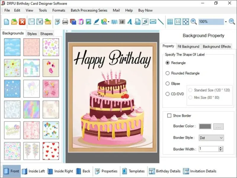237x178 pixels.
Task: Choose the red hearts background thumbnail
Action: pyautogui.click(x=51, y=151)
